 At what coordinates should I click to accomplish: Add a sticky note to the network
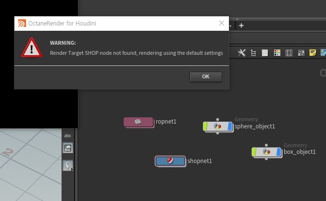[313, 53]
